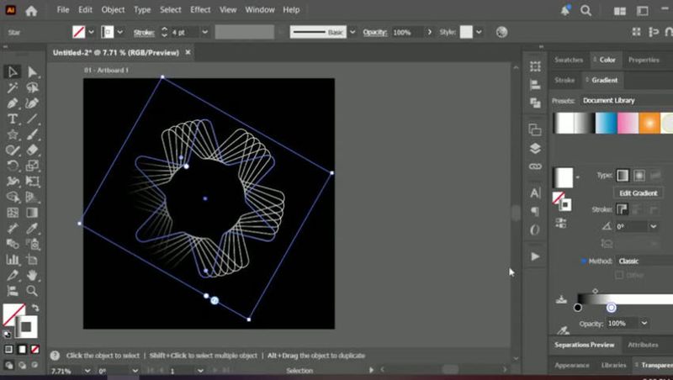The height and width of the screenshot is (380, 673).
Task: Select the Column Graph tool
Action: 13,259
